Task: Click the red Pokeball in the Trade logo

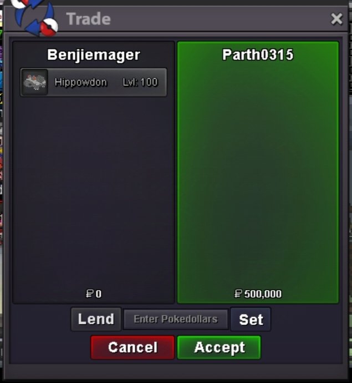Action: click(49, 27)
